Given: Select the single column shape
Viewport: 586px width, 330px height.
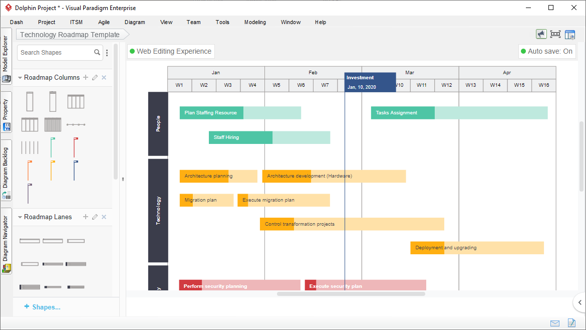Looking at the screenshot, I should pyautogui.click(x=30, y=101).
